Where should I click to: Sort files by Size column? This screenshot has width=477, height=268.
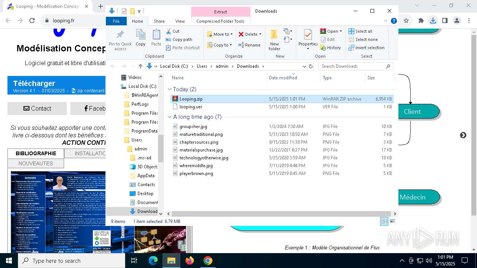click(x=379, y=78)
